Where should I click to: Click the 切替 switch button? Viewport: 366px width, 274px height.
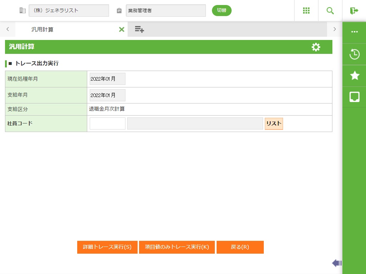(222, 10)
